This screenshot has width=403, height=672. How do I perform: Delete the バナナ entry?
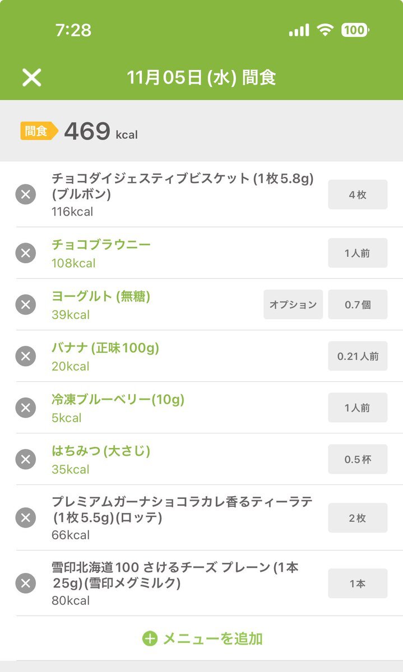[x=25, y=356]
